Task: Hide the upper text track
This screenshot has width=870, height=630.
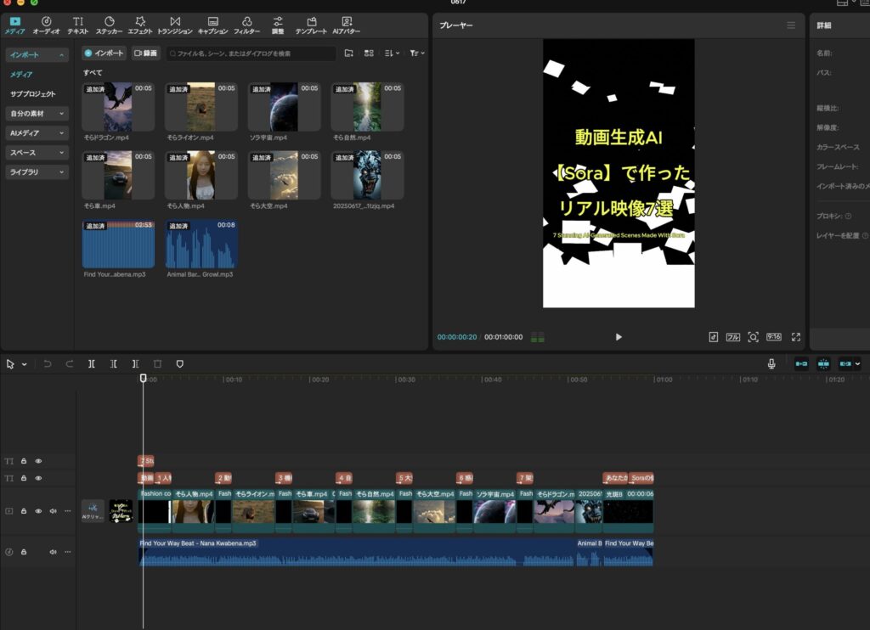Action: tap(38, 461)
